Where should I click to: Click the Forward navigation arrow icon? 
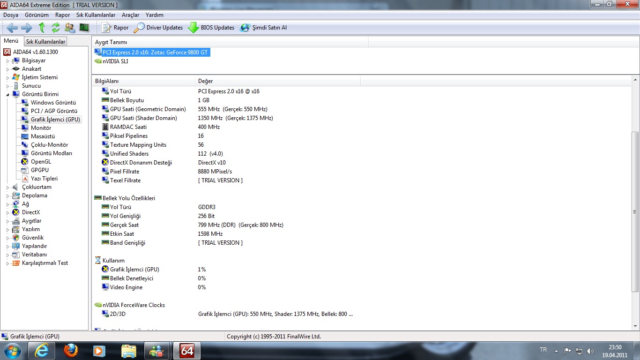[x=27, y=28]
